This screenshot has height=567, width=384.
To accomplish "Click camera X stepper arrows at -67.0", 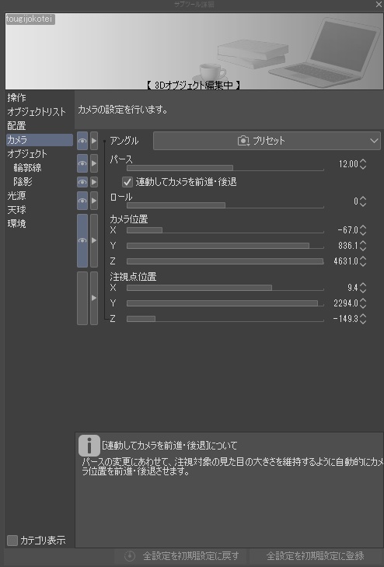I will point(363,230).
